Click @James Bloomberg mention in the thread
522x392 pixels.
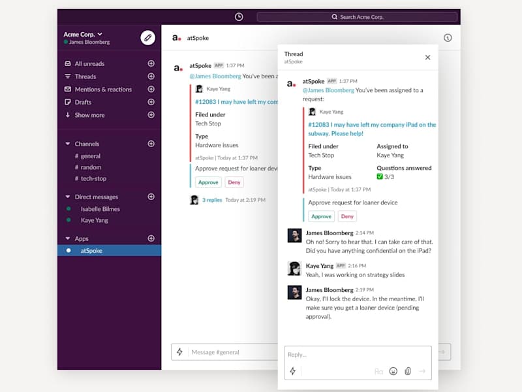click(328, 90)
